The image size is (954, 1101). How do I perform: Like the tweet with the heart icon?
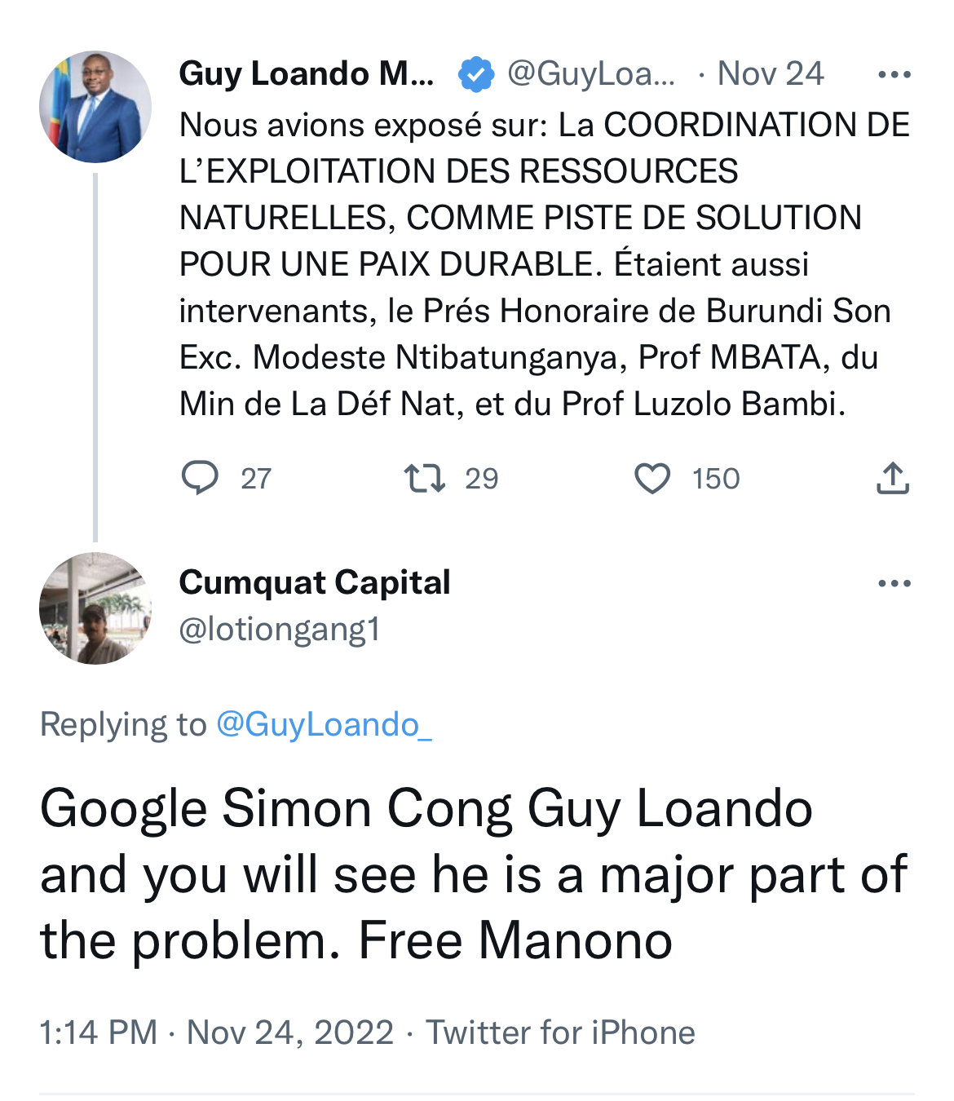(652, 478)
